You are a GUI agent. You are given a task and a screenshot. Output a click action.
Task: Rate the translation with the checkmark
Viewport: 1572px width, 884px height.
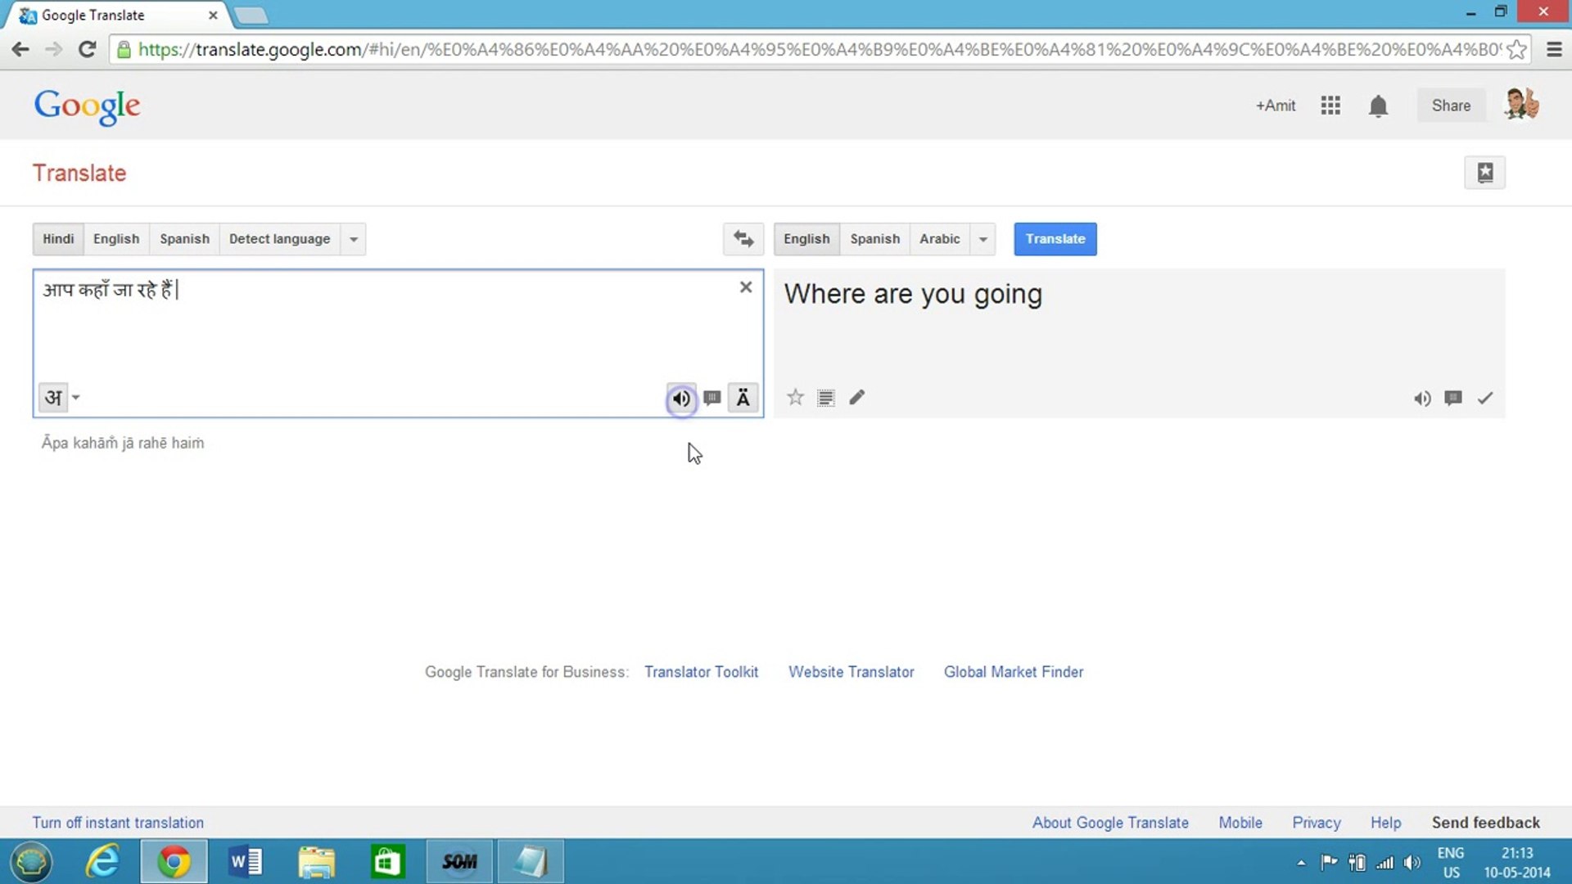point(1484,399)
